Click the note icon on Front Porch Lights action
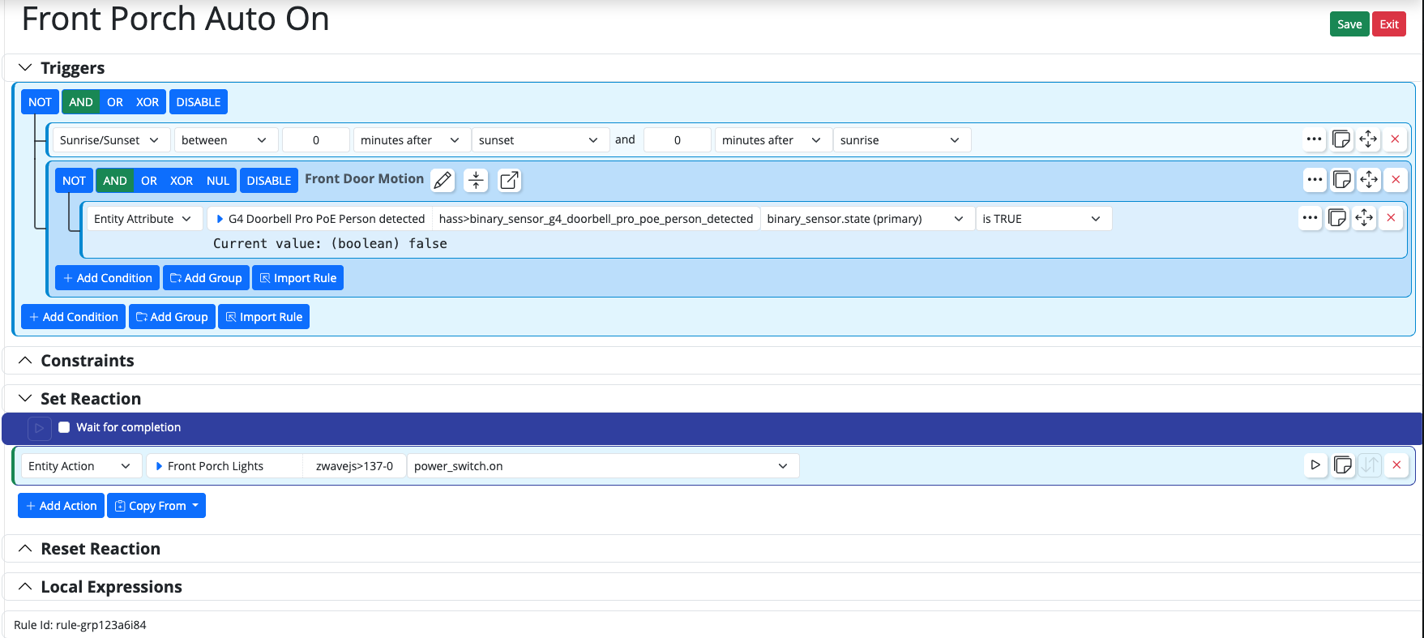1424x638 pixels. pos(1343,465)
